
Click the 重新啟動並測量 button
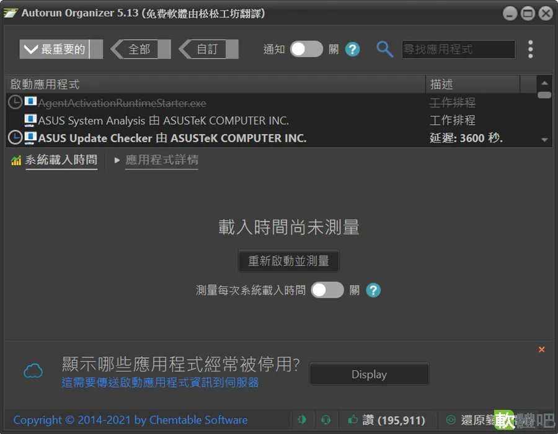tap(288, 261)
